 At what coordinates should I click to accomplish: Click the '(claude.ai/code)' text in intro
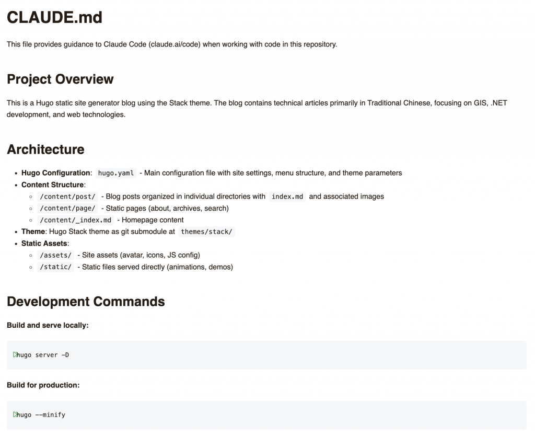175,44
